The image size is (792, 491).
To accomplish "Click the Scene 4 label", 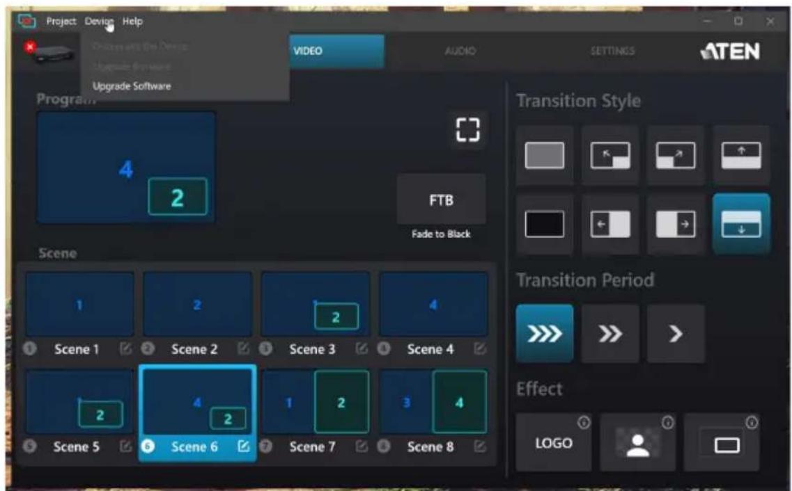I will [430, 349].
